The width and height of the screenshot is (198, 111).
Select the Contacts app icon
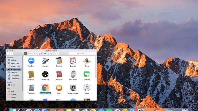(31, 74)
